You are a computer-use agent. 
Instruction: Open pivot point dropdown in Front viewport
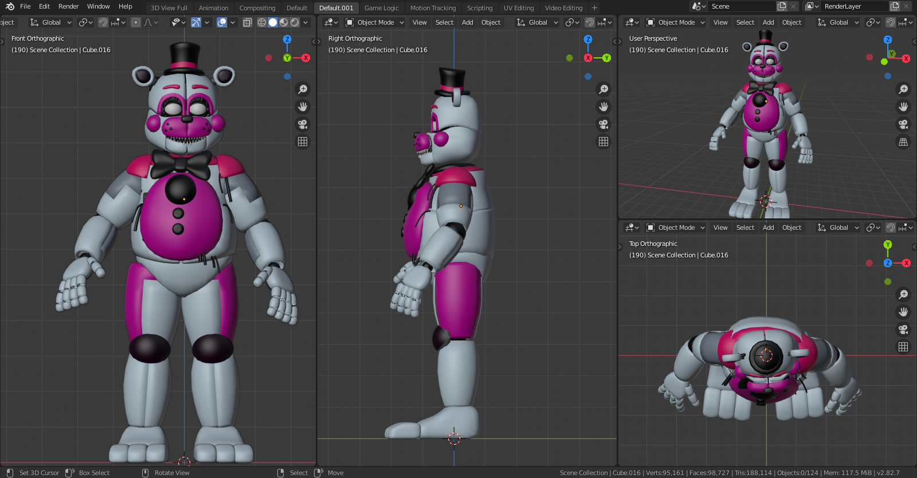click(x=85, y=22)
